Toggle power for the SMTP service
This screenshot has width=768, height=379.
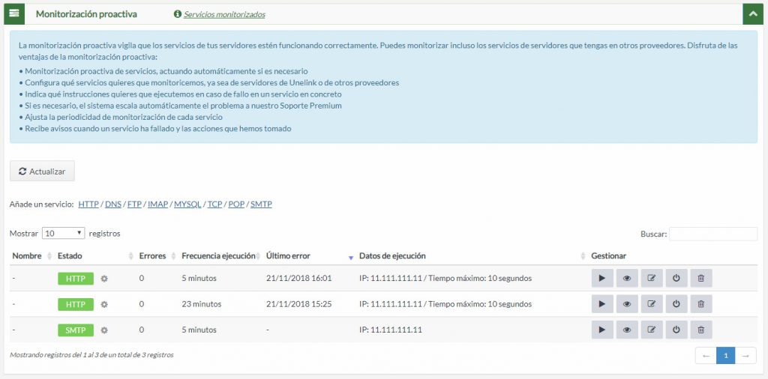point(676,330)
